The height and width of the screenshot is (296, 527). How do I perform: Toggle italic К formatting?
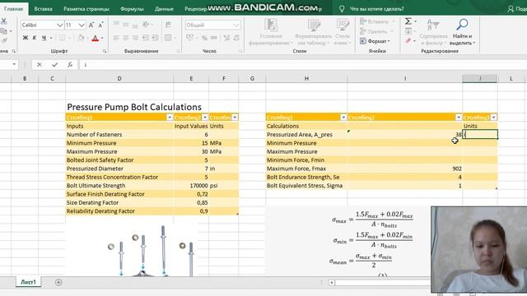pyautogui.click(x=35, y=38)
